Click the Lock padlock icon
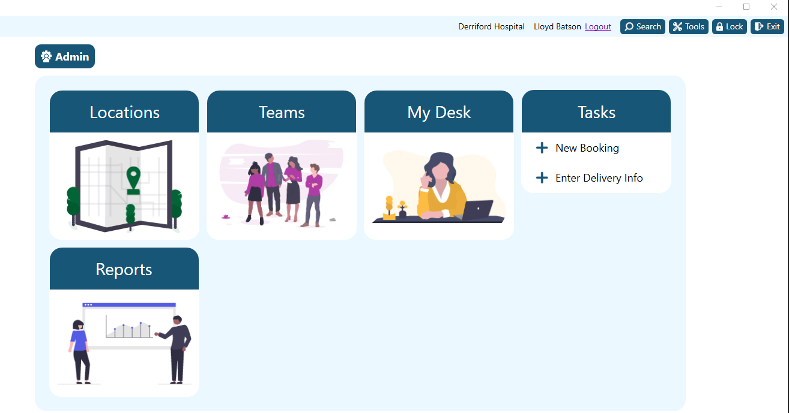This screenshot has width=789, height=413. point(719,26)
